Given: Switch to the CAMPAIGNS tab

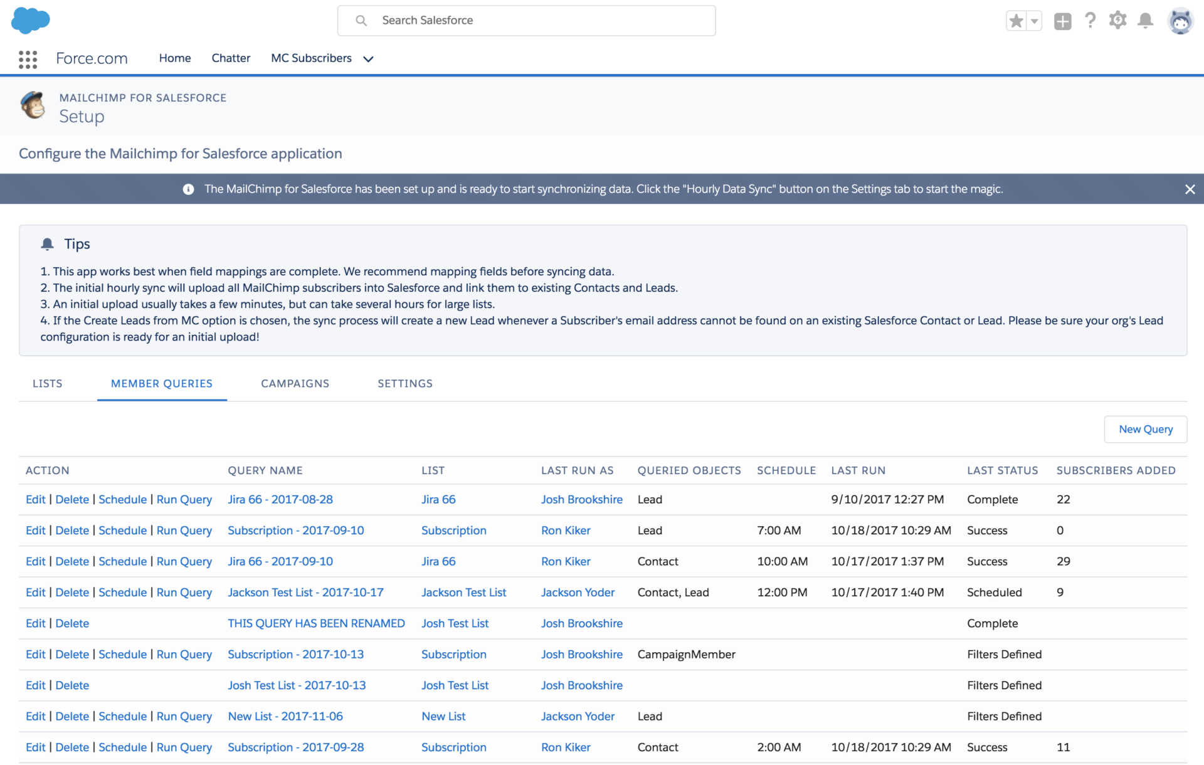Looking at the screenshot, I should [295, 383].
